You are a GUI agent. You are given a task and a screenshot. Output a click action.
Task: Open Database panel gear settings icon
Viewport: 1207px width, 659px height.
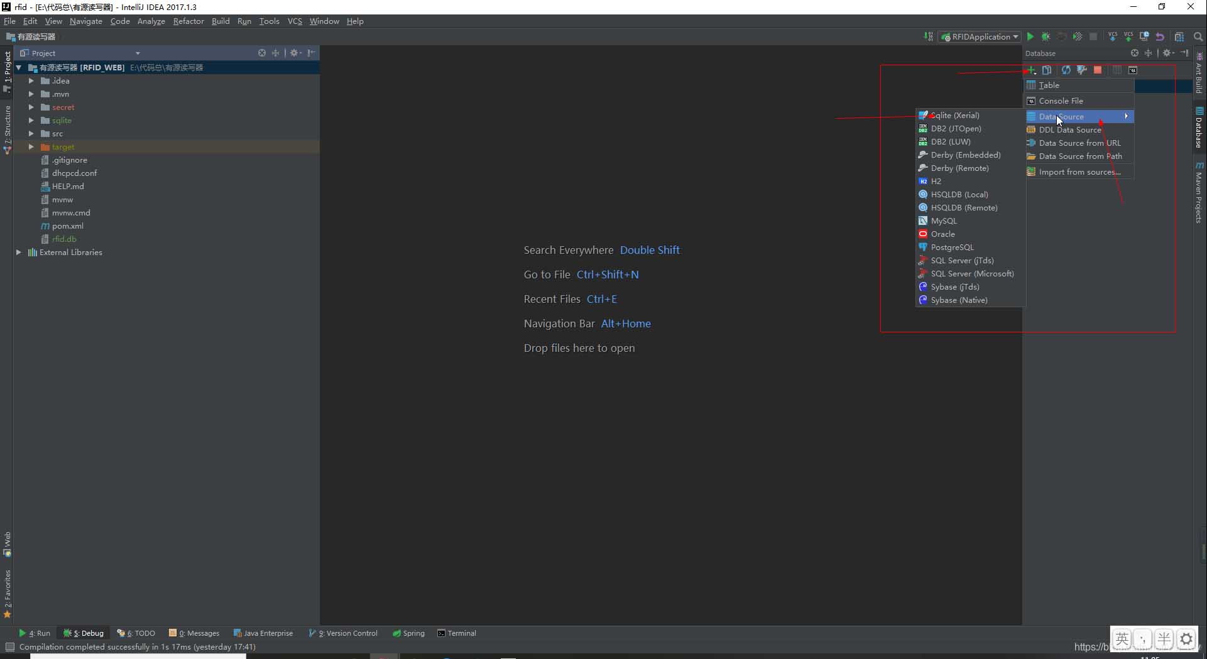coord(1167,53)
